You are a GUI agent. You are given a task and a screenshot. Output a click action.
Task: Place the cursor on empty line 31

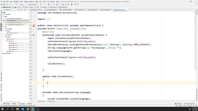pos(116,83)
